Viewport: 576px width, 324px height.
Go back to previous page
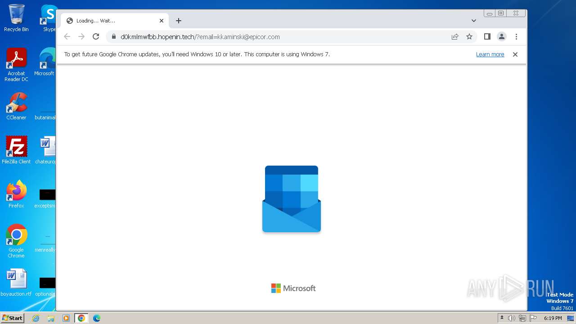(67, 37)
